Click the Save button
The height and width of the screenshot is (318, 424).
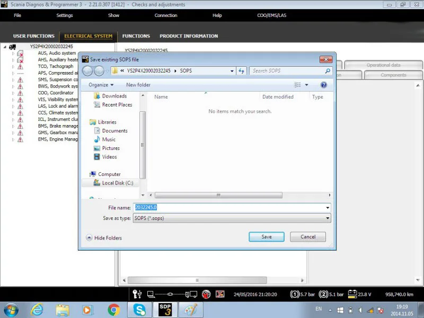click(x=267, y=236)
